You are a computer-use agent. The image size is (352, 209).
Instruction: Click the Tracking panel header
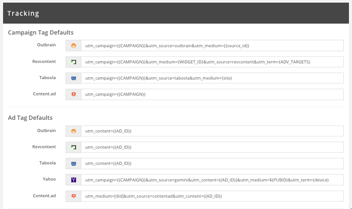click(176, 13)
